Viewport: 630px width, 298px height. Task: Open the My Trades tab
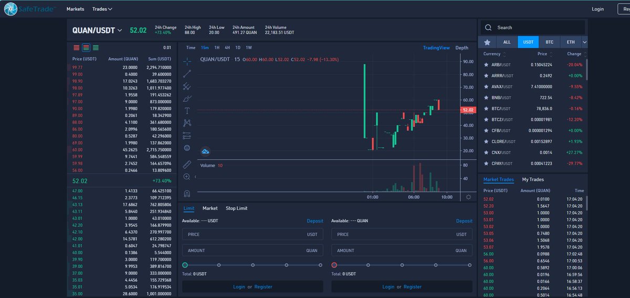[x=533, y=179]
